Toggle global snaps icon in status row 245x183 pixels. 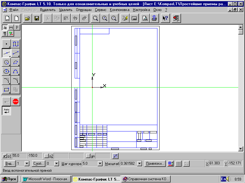pos(171,163)
